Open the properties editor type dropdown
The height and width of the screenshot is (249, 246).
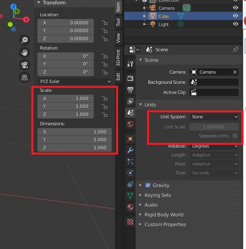point(134,50)
